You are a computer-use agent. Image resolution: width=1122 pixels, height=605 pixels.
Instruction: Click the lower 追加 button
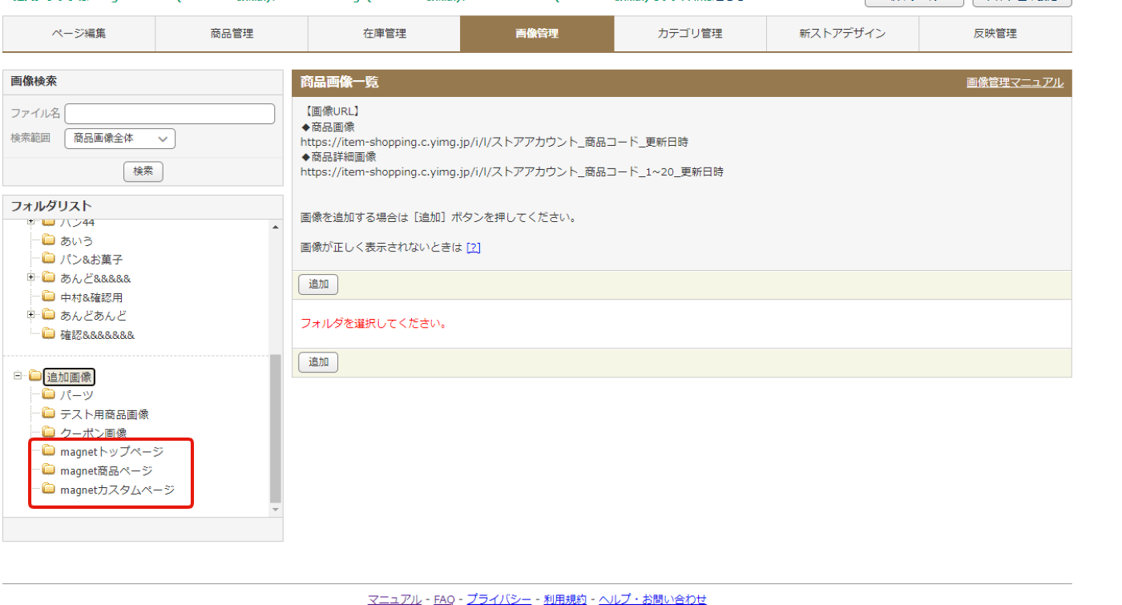coord(318,362)
